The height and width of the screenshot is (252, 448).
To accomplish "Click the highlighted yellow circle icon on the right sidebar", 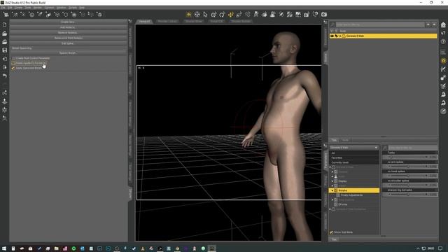I will (x=443, y=61).
